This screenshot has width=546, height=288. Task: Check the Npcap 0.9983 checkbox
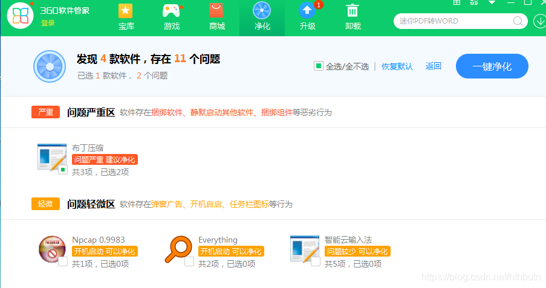tap(63, 261)
